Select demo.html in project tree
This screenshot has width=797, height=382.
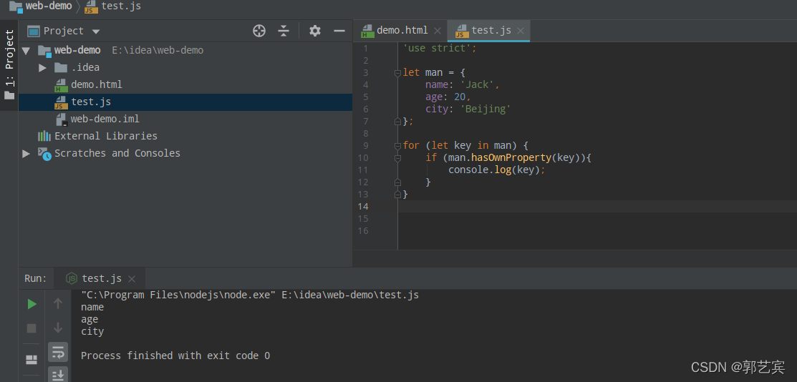[x=97, y=85]
